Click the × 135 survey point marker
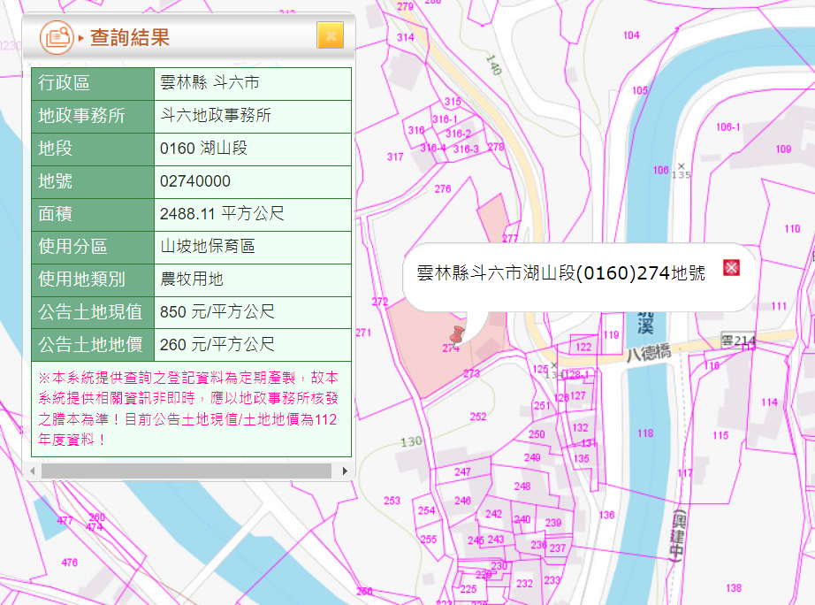 point(681,170)
